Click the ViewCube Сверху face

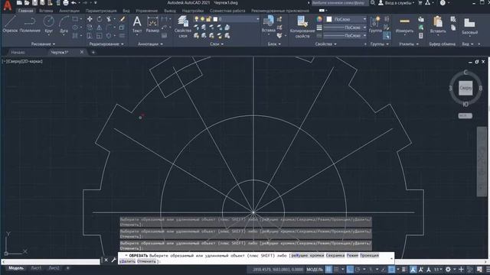pos(465,88)
